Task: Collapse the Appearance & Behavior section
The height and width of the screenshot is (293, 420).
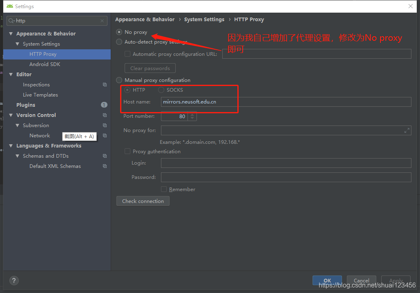Action: click(11, 33)
